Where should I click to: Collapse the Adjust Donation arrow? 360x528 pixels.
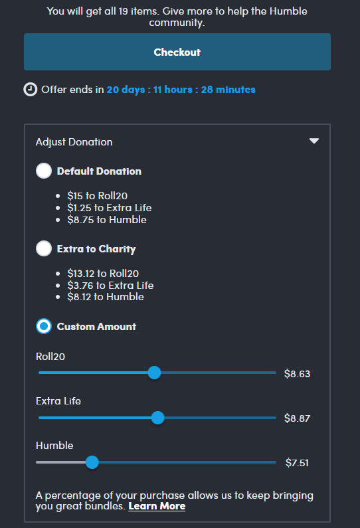point(314,141)
